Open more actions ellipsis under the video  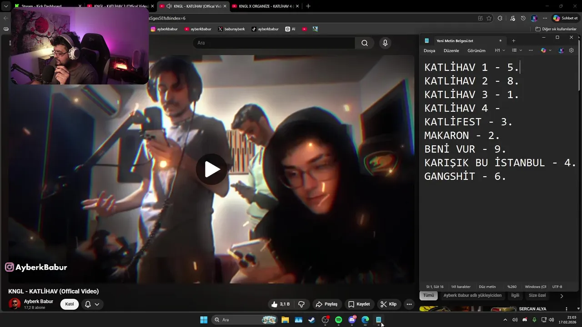[x=409, y=304]
